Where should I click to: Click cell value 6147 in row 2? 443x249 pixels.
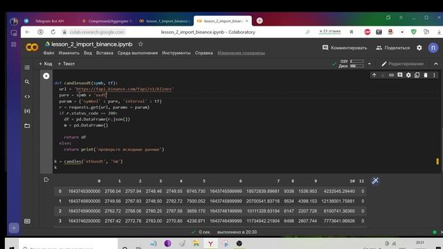click(x=289, y=211)
